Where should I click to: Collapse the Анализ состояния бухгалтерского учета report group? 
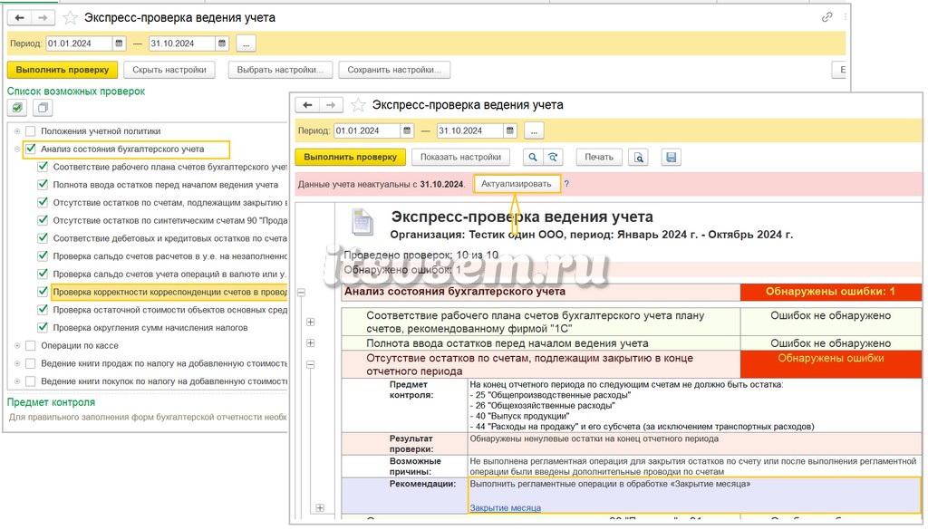[x=301, y=293]
